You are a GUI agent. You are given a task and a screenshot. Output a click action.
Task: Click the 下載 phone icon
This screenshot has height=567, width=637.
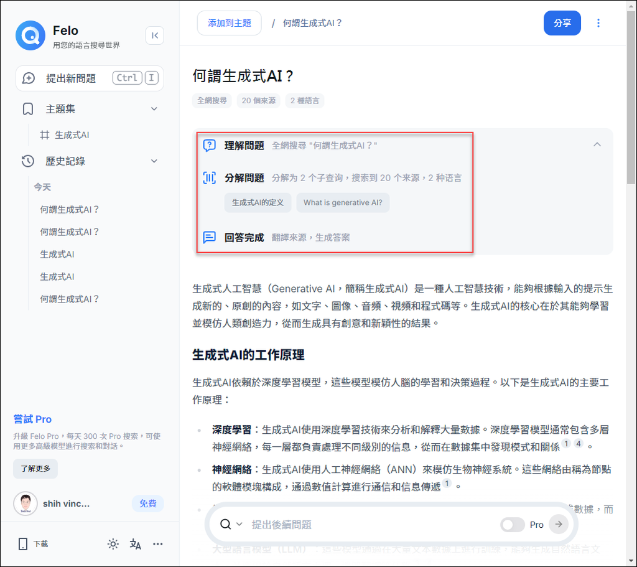pos(23,544)
